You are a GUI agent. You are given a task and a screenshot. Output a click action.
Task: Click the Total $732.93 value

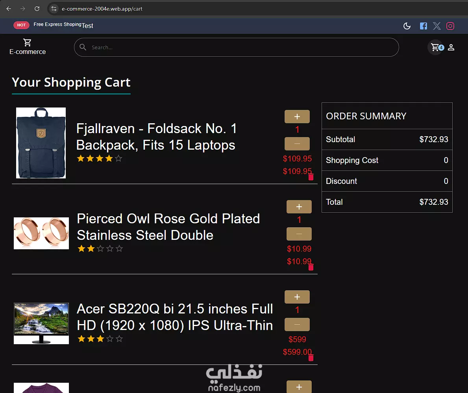(434, 202)
